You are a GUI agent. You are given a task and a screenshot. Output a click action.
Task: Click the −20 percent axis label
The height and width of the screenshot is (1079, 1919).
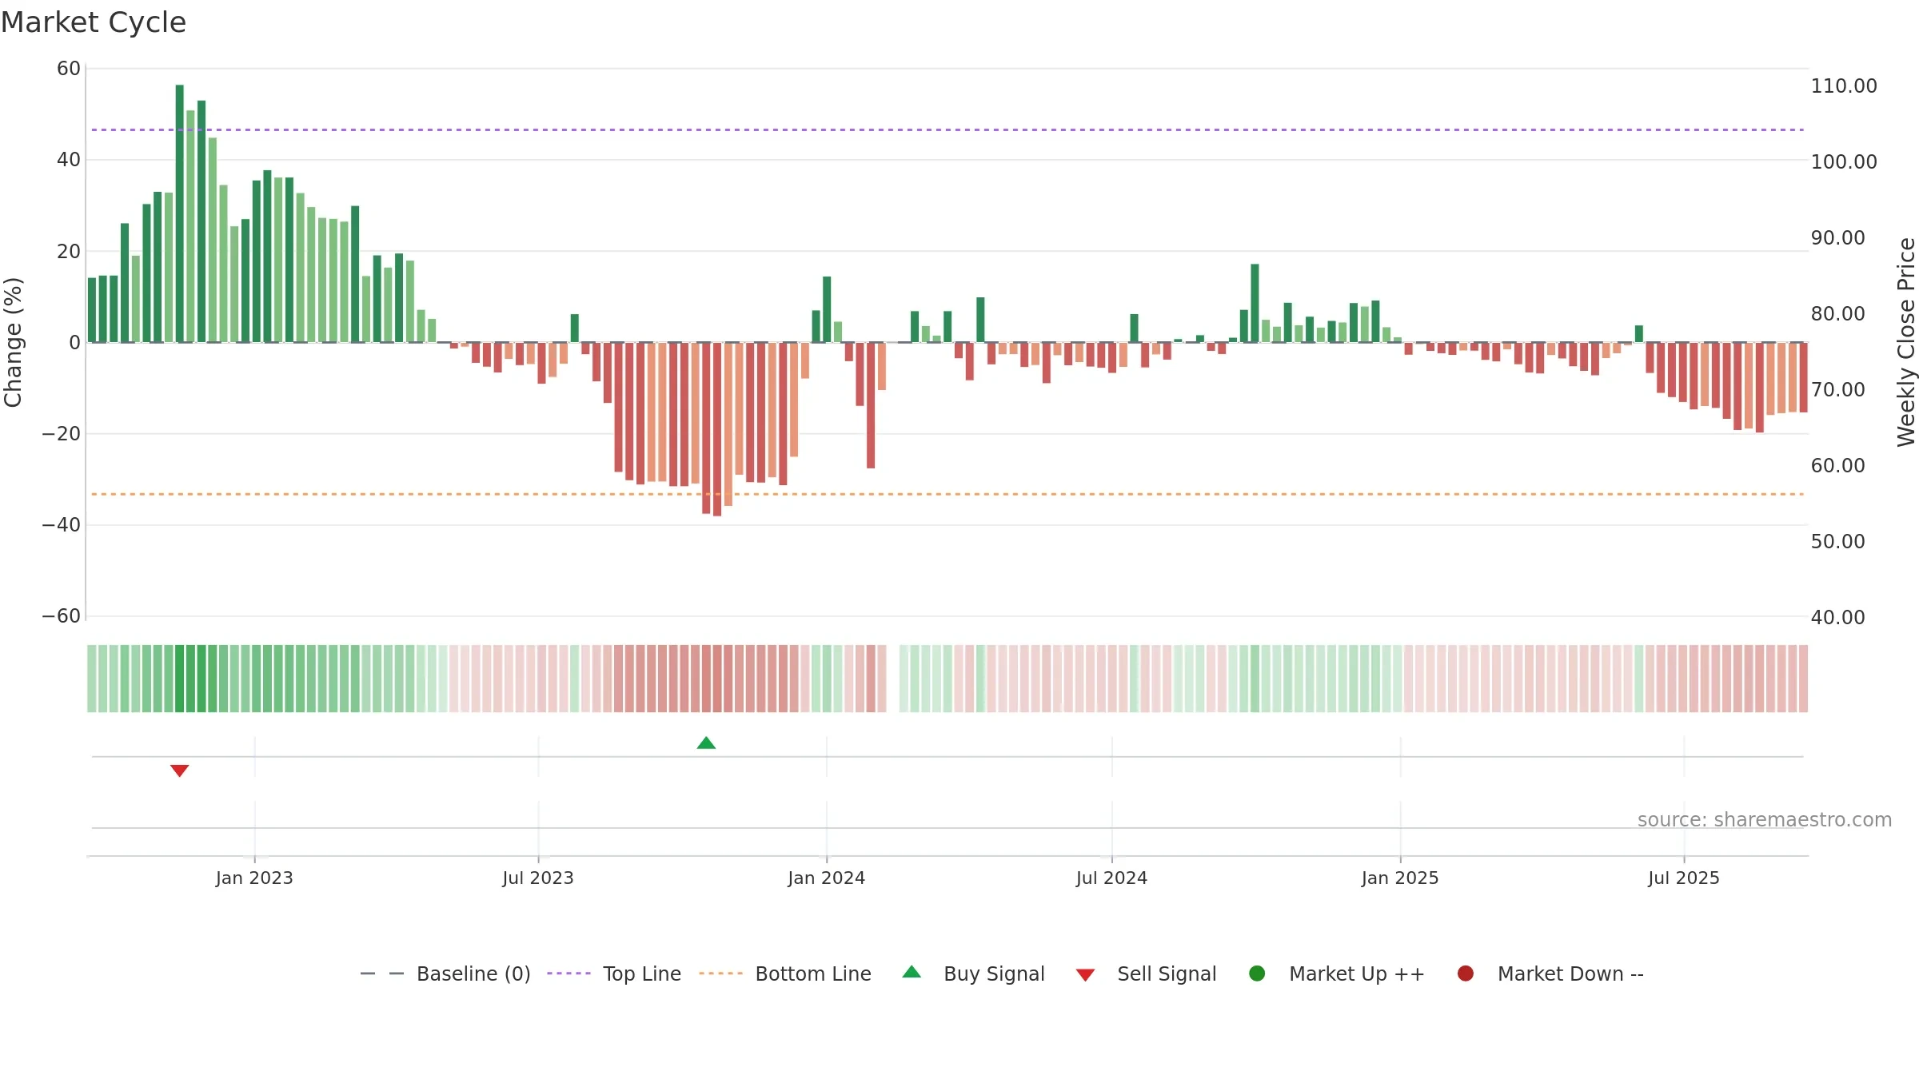coord(62,434)
